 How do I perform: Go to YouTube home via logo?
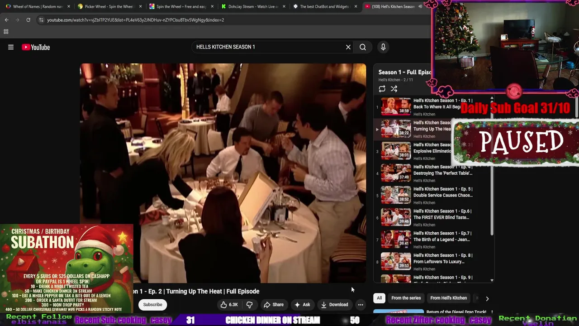(x=36, y=47)
